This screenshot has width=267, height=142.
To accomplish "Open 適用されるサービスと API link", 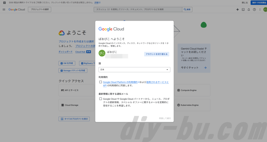I will coord(157,82).
